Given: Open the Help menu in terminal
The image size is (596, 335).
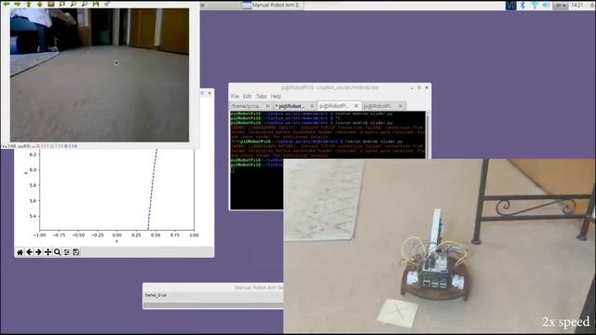Looking at the screenshot, I should (x=276, y=96).
